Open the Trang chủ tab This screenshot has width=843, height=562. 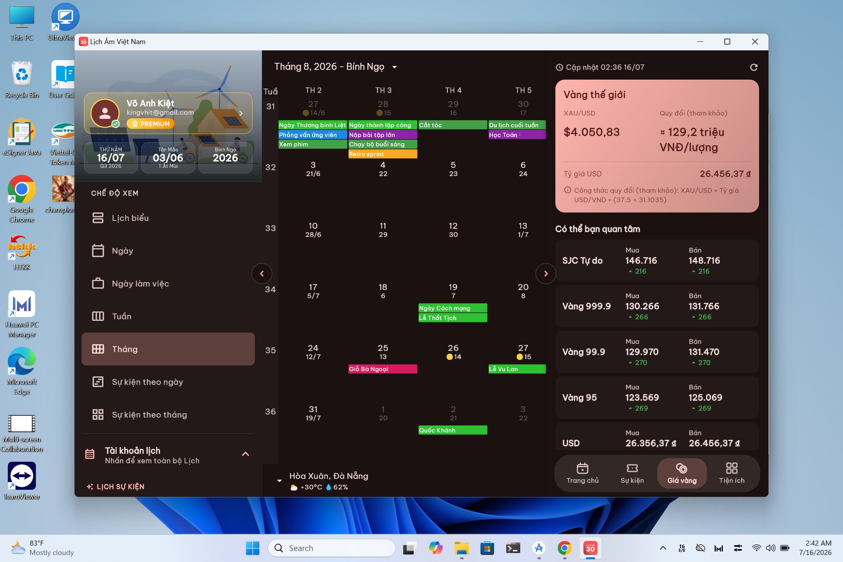coord(582,473)
